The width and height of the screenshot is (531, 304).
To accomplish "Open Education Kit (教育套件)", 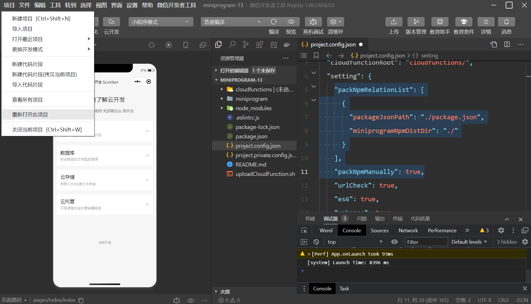I will (464, 22).
